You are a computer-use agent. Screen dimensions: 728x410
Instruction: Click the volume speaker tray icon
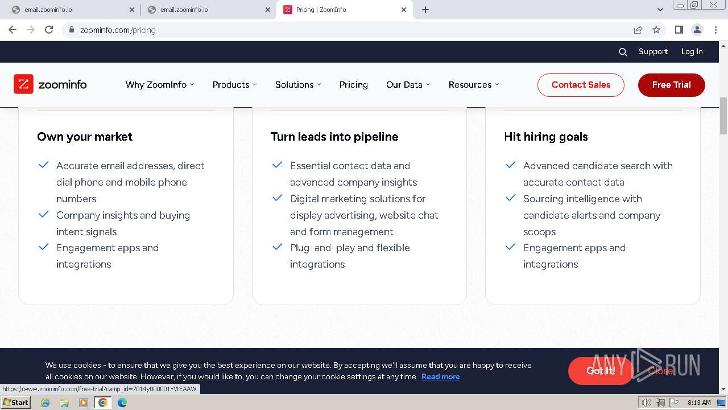647,403
